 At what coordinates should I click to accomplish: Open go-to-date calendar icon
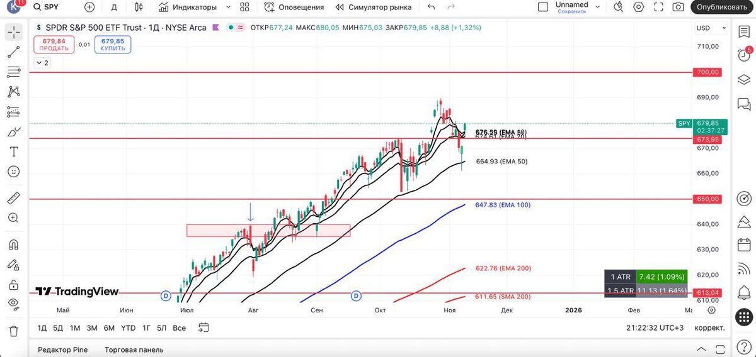(203, 327)
